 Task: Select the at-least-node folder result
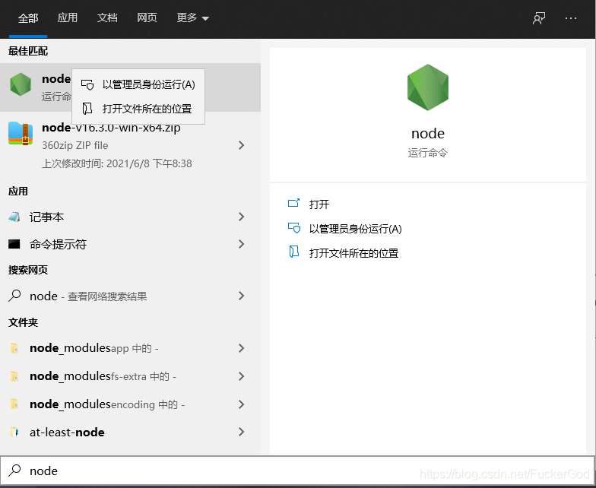[x=130, y=432]
